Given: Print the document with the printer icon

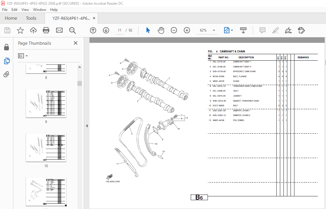Looking at the screenshot, I should (x=46, y=30).
